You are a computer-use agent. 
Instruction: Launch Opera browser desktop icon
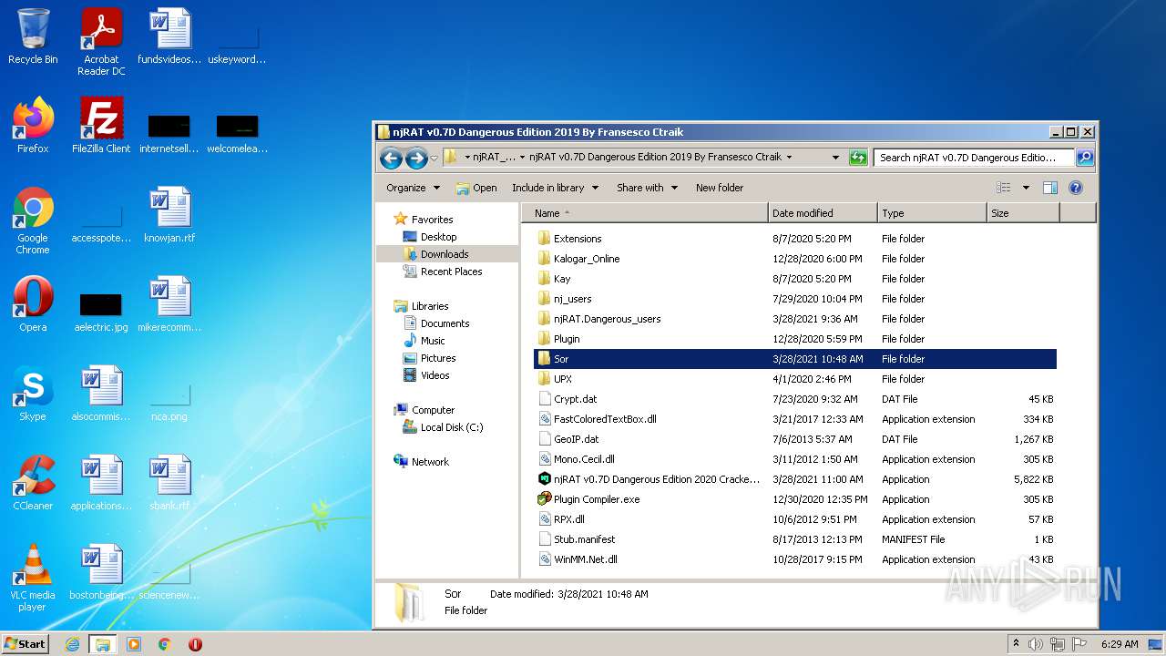pos(33,304)
